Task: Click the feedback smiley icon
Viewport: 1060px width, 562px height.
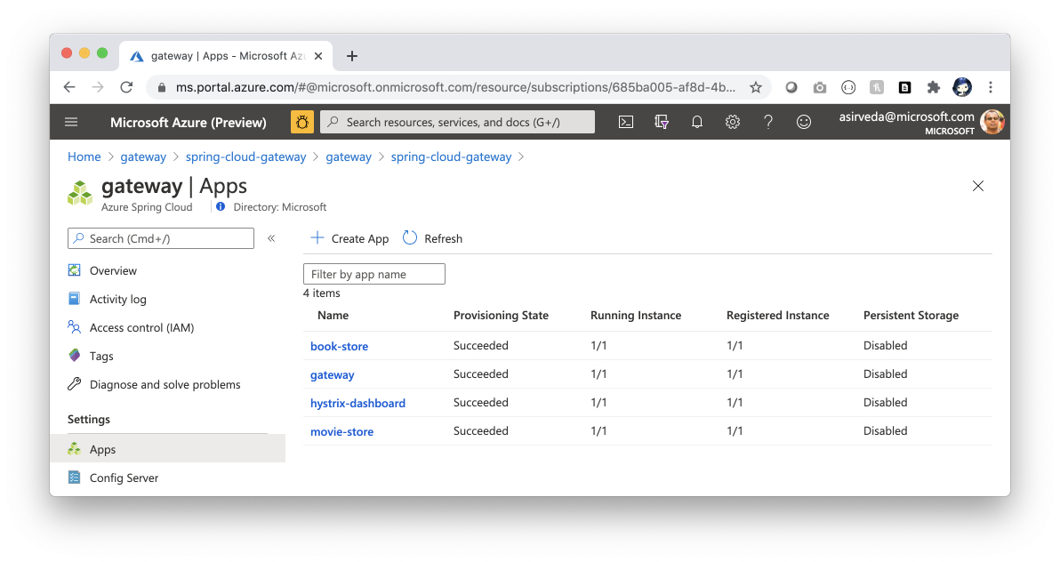Action: [804, 123]
